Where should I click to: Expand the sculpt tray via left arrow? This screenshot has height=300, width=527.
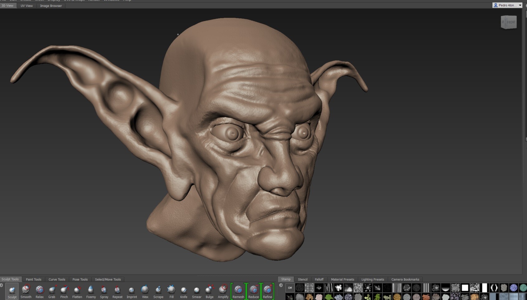pos(2,285)
